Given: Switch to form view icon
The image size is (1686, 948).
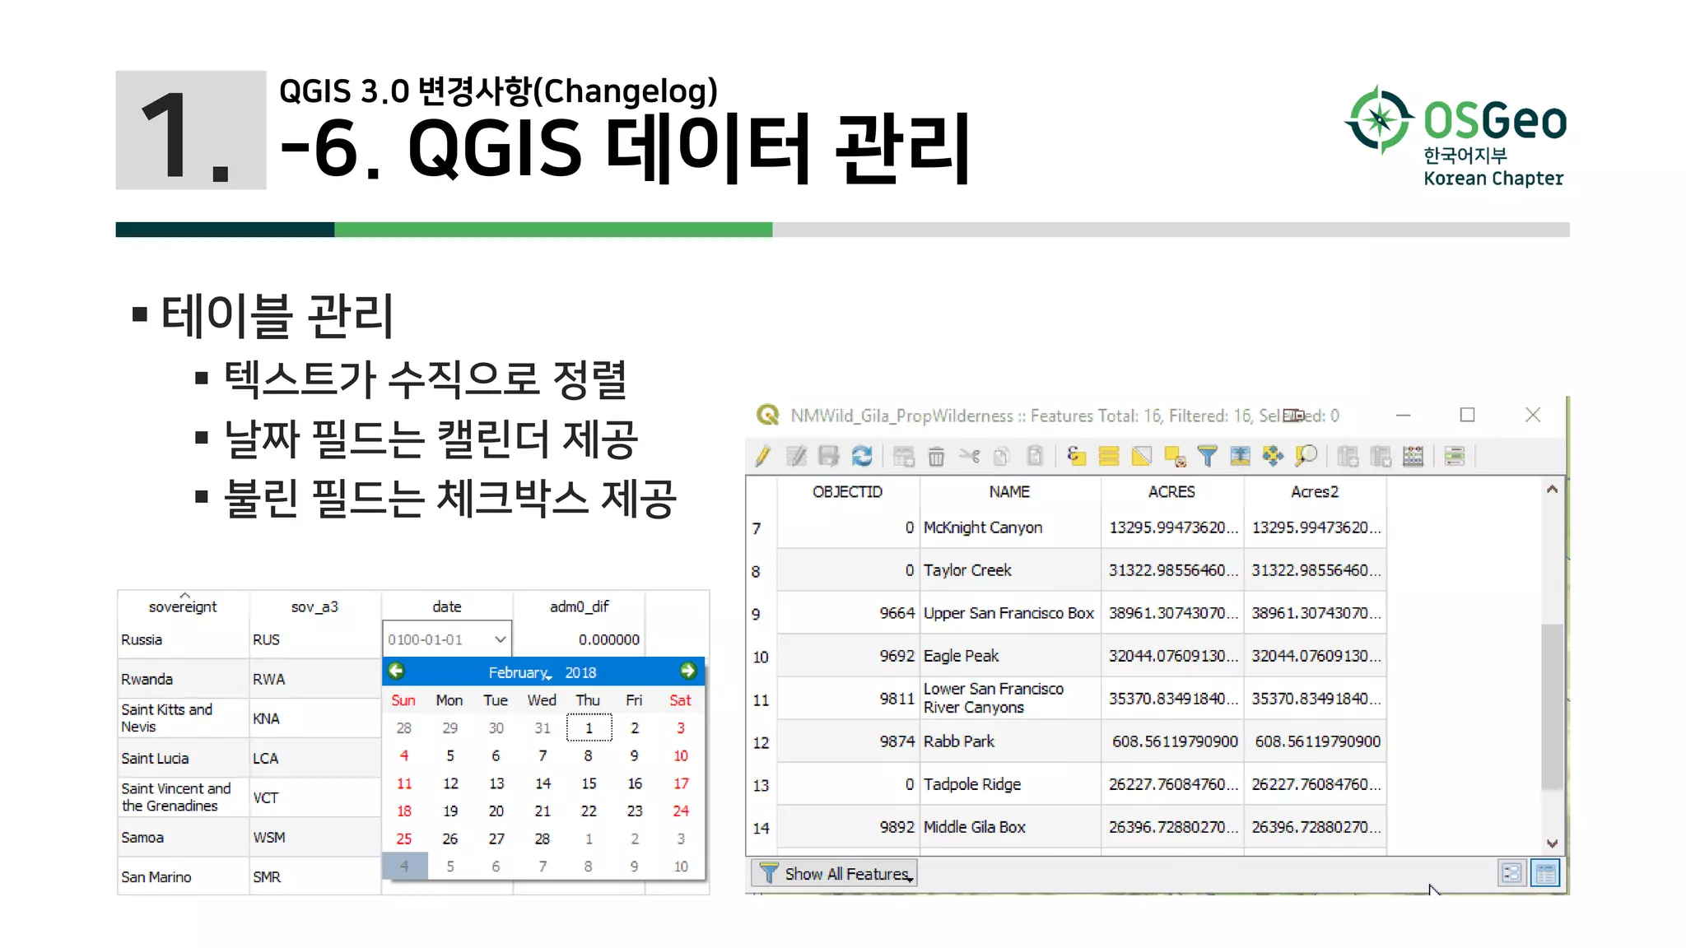Looking at the screenshot, I should 1512,873.
